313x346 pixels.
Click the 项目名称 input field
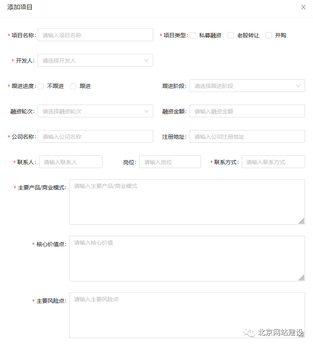tap(95, 35)
